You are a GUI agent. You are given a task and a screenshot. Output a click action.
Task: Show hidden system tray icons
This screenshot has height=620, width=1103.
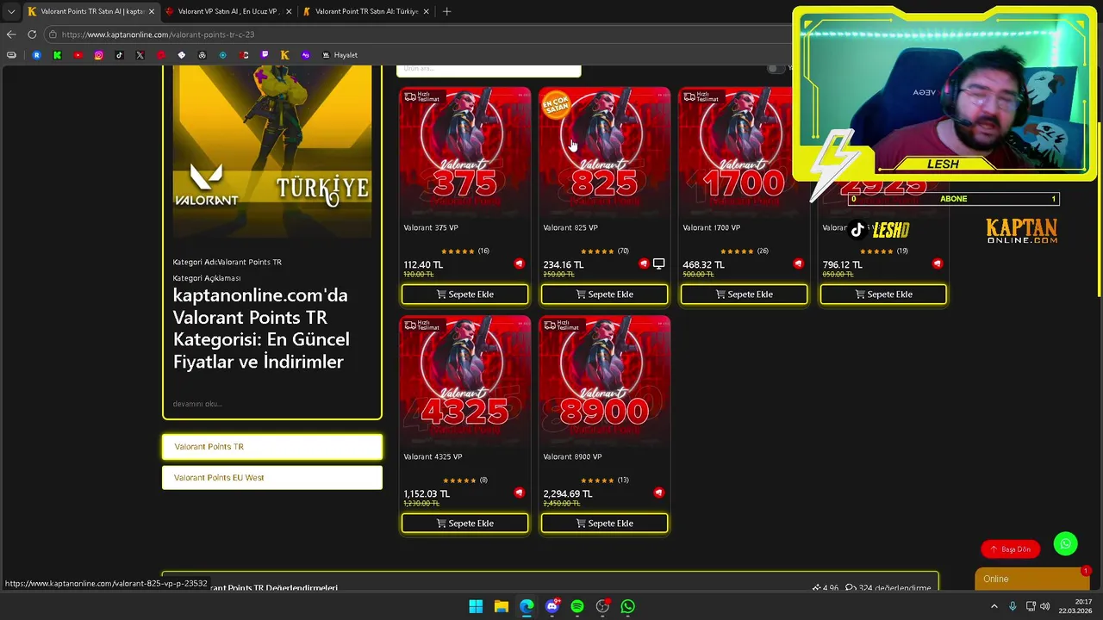(x=994, y=606)
